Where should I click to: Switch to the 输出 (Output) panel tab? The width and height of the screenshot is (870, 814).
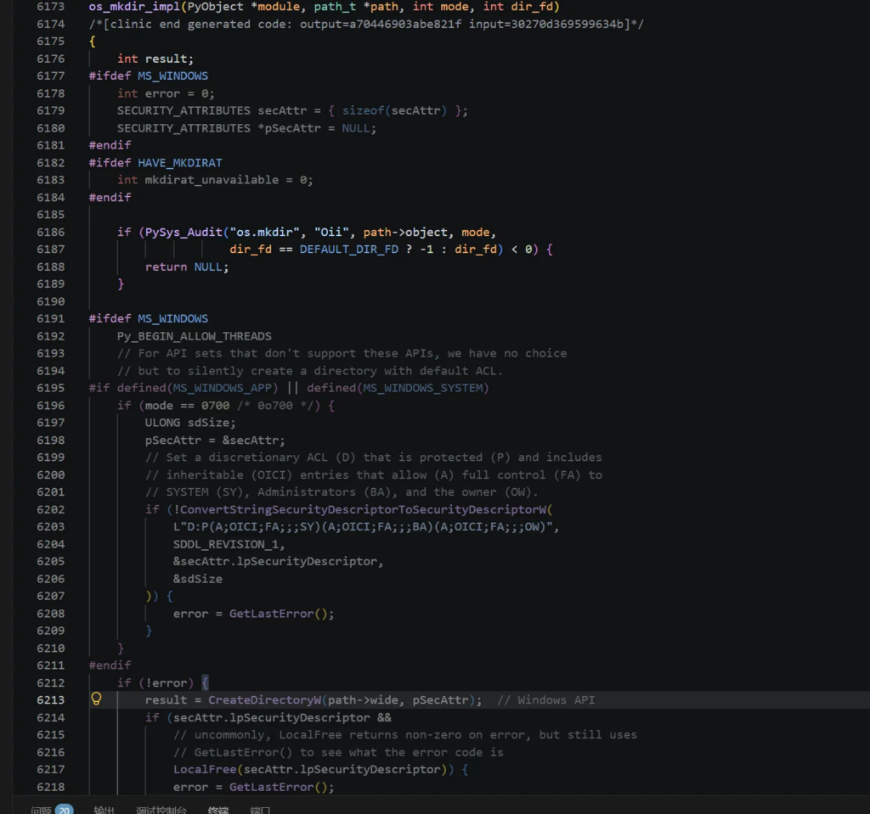pos(104,810)
